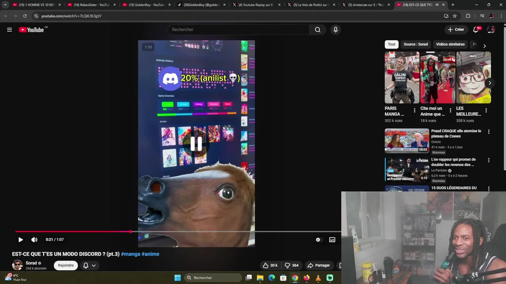This screenshot has height=284, width=506.
Task: Toggle subtitles in the video player
Action: [332, 239]
